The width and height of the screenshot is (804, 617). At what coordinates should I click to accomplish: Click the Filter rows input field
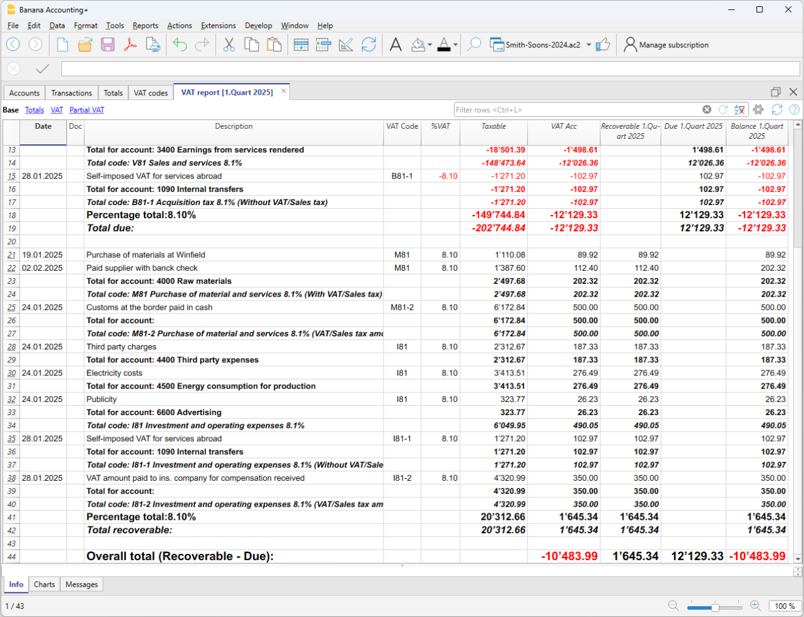(577, 110)
